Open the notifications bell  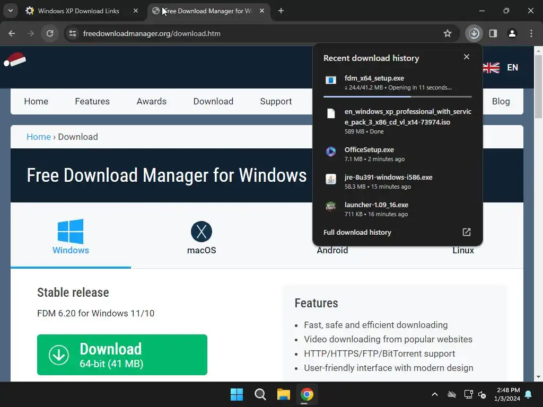(529, 394)
